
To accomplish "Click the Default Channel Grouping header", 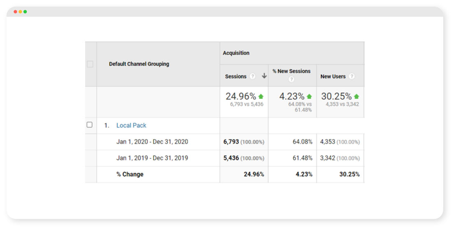I will 139,64.
